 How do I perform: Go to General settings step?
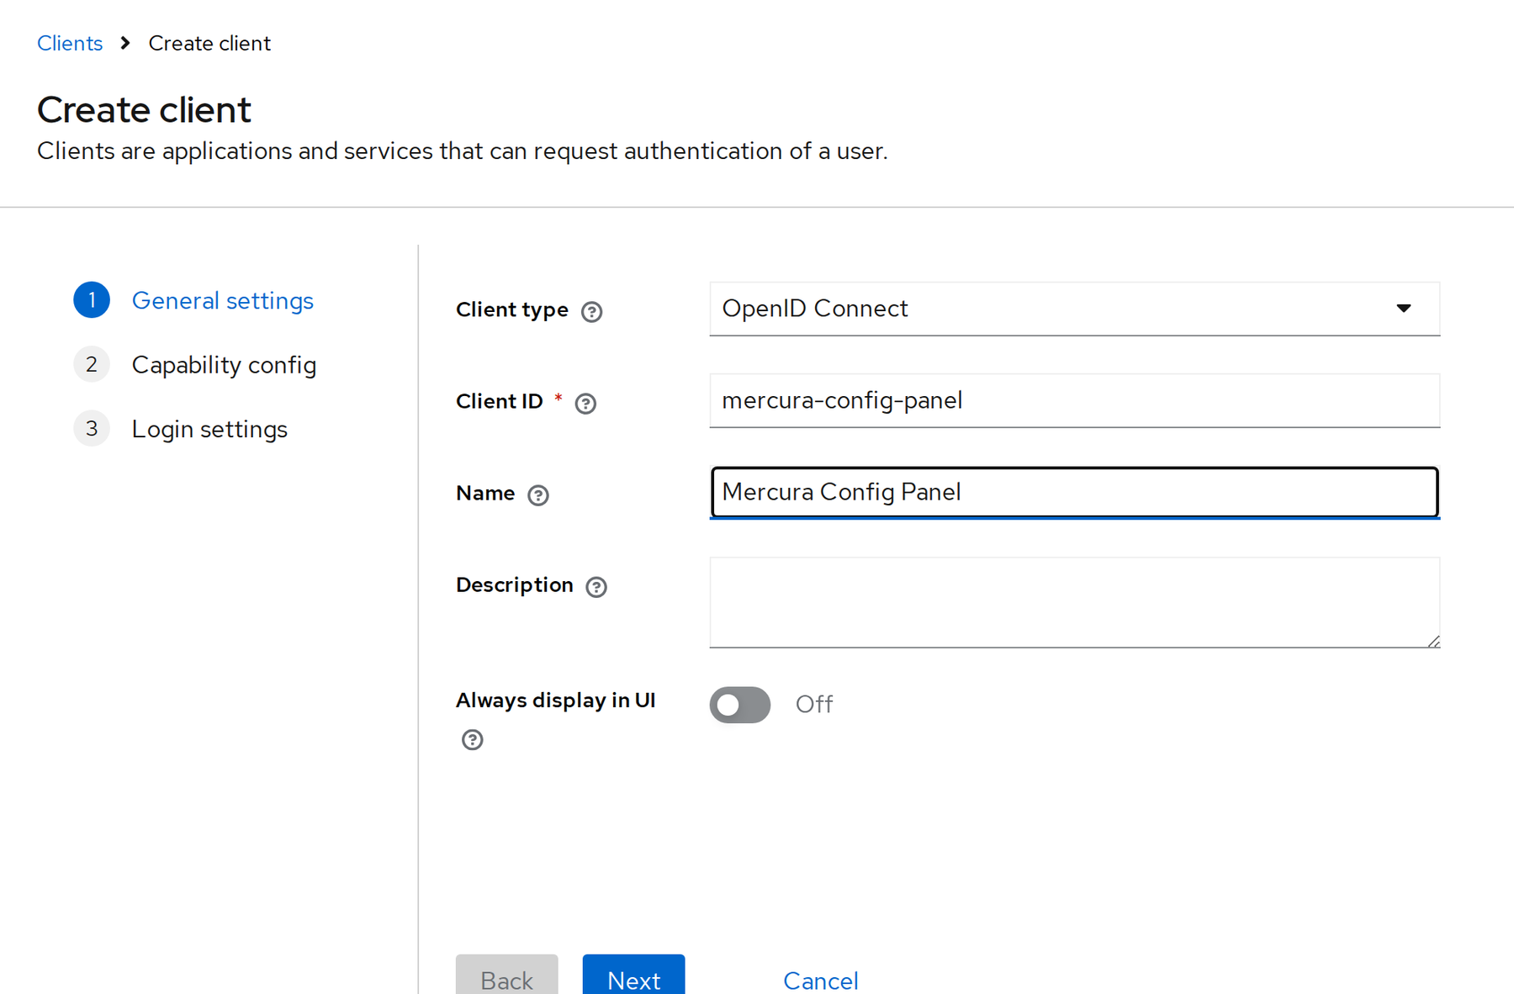(222, 300)
